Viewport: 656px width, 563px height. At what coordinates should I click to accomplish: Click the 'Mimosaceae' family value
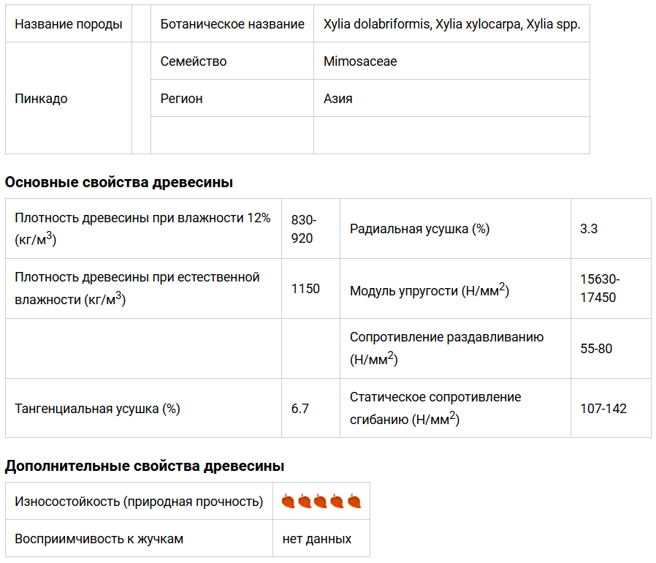point(360,61)
